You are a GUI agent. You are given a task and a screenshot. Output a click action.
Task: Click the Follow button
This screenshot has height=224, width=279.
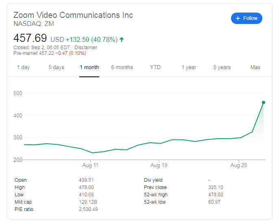tap(246, 18)
